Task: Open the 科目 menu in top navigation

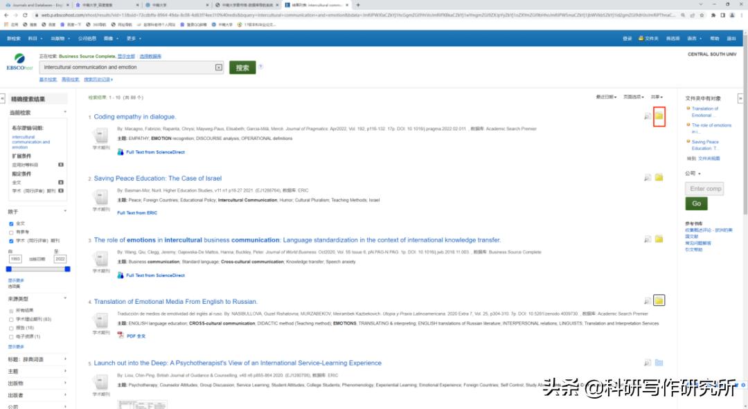Action: [x=35, y=38]
